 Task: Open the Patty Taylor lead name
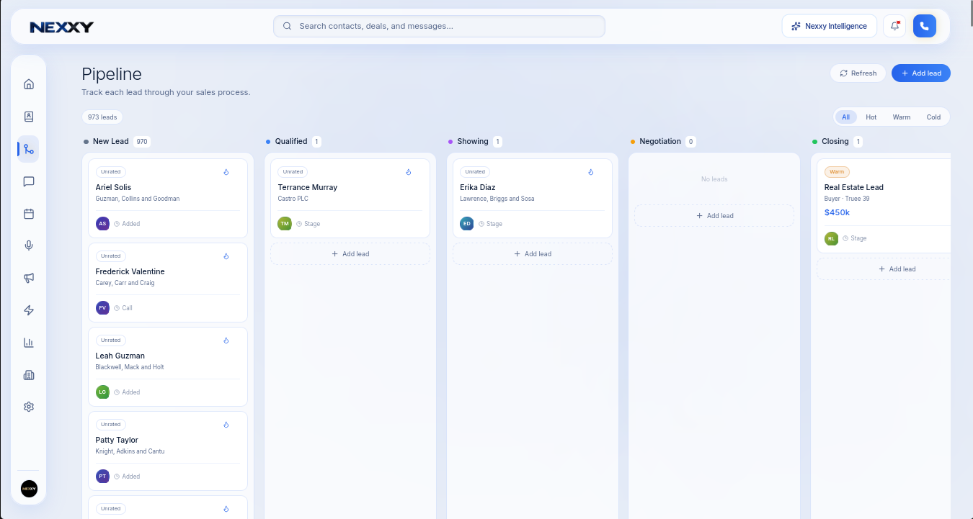pyautogui.click(x=117, y=440)
